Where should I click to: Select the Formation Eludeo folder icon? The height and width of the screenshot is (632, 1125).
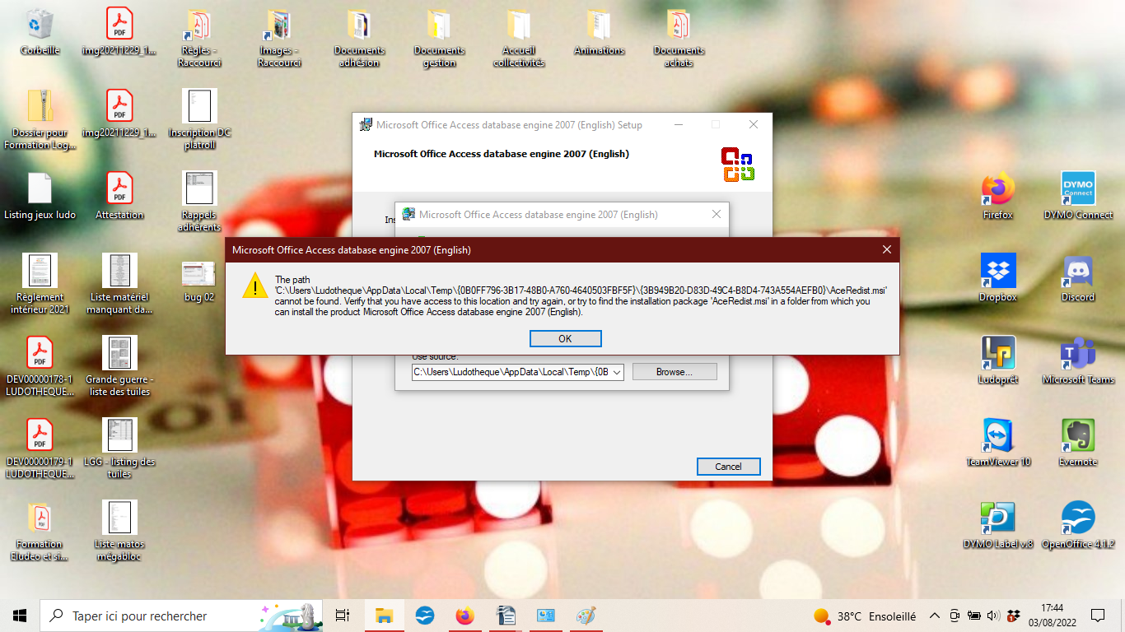[x=40, y=531]
